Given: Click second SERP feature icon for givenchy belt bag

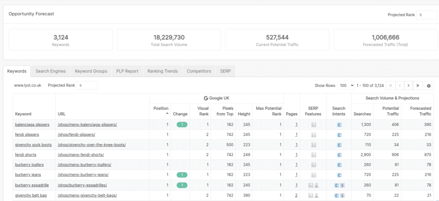Looking at the screenshot, I should 316,195.
